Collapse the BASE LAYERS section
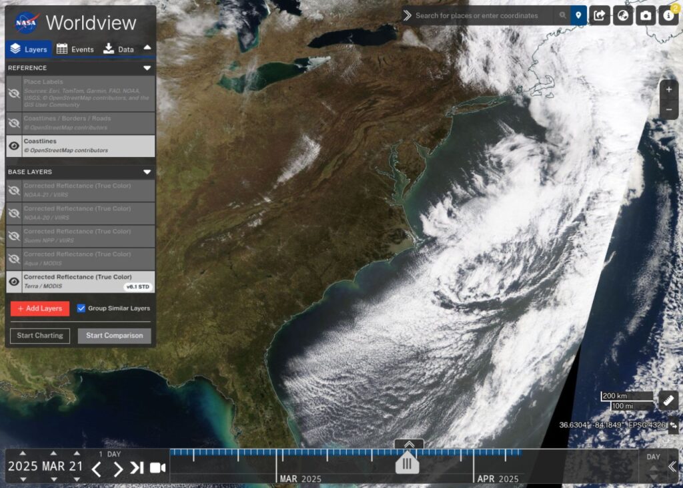This screenshot has width=683, height=488. [x=148, y=172]
